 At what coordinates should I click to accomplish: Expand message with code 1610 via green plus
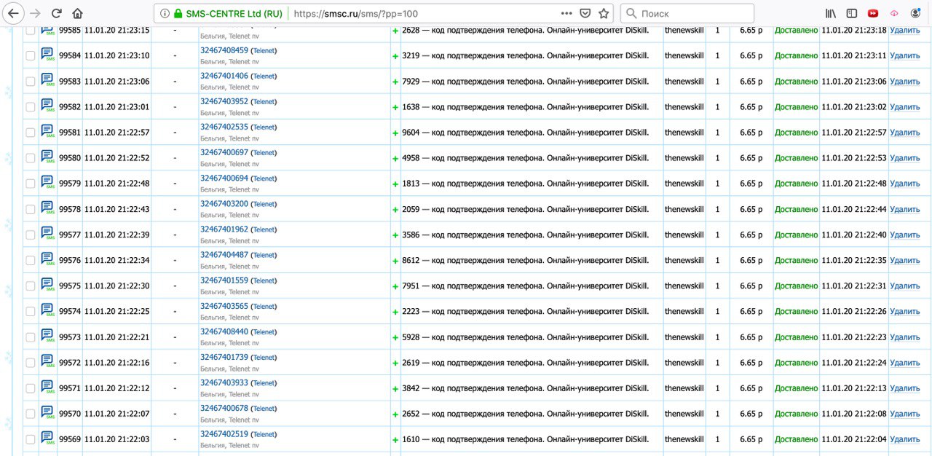395,440
